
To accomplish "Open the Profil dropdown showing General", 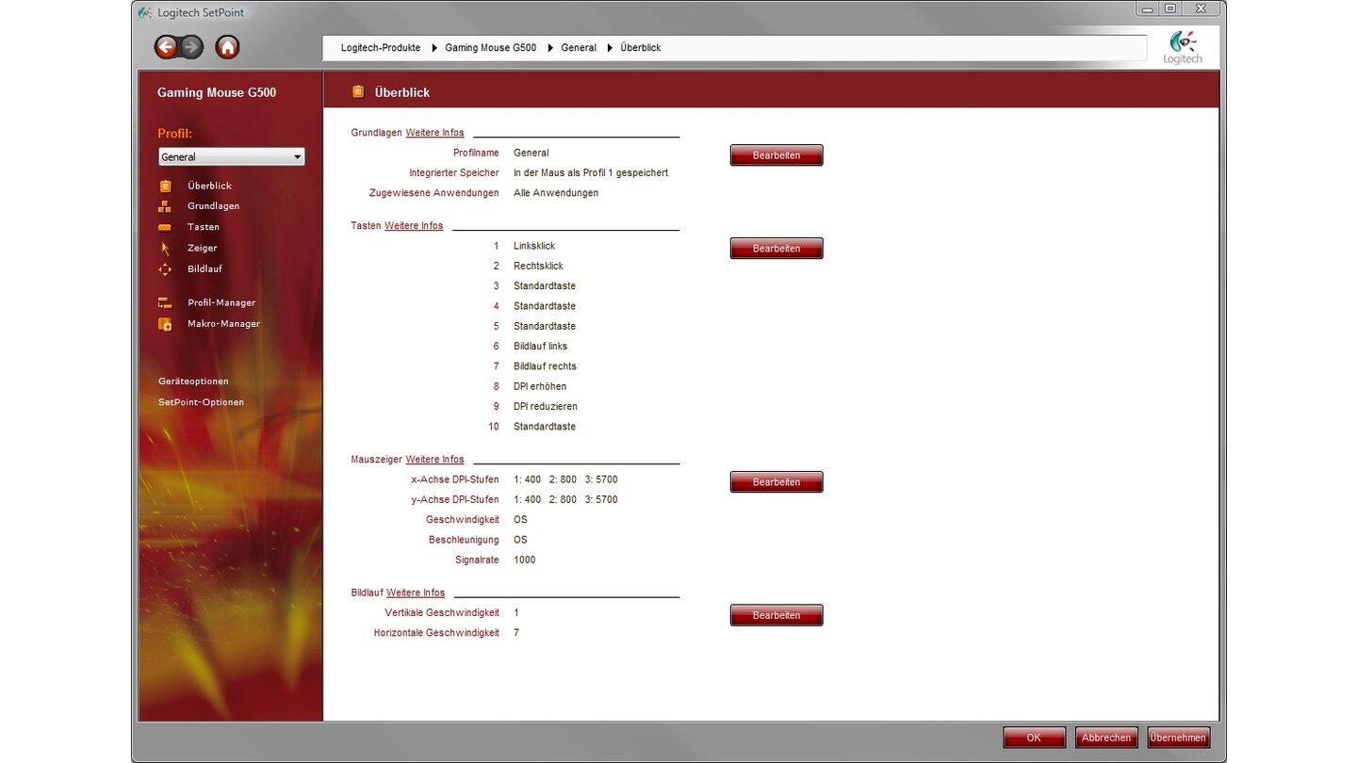I will click(231, 157).
